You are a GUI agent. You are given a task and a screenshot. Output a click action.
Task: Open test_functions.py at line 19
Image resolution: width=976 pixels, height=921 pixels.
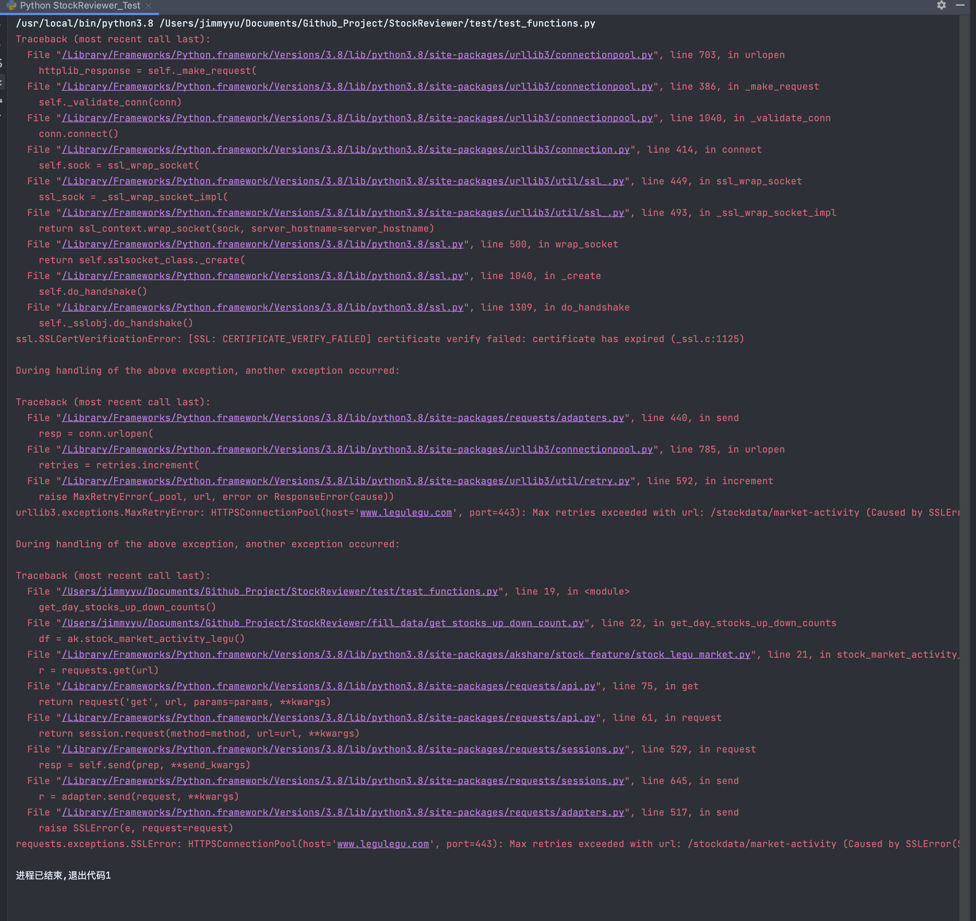pyautogui.click(x=278, y=591)
